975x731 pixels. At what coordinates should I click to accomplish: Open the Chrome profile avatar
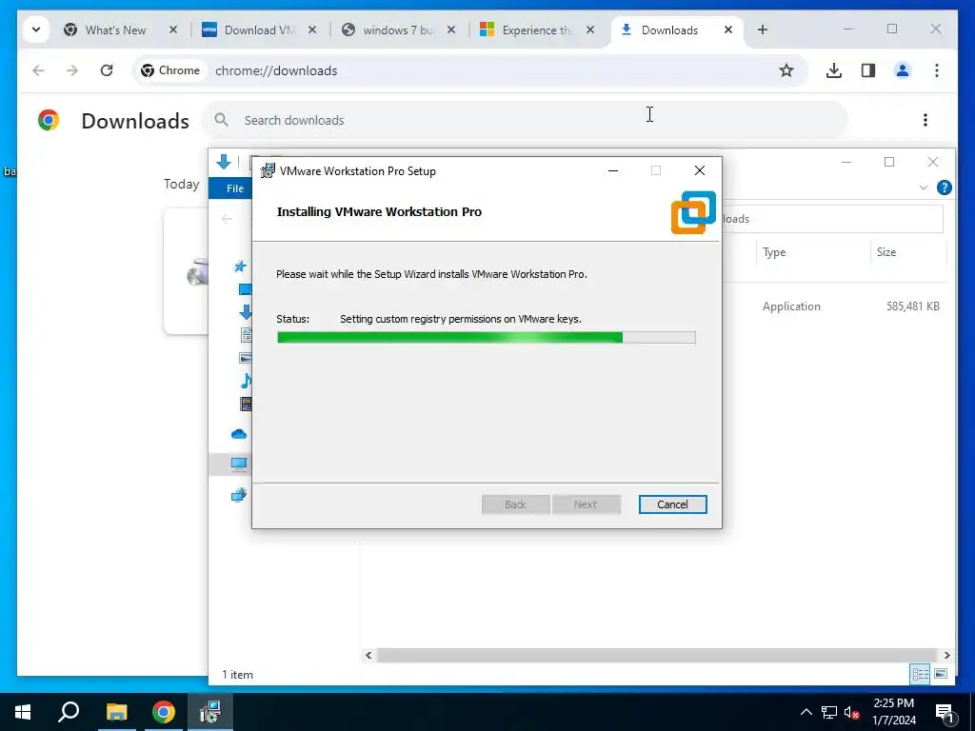pos(903,70)
